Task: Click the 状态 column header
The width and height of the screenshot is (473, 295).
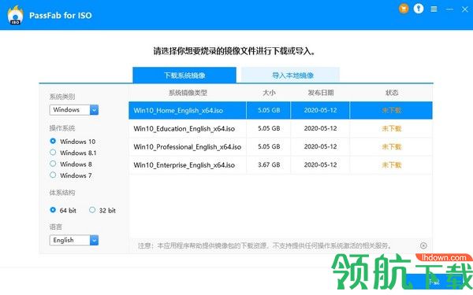Action: click(x=392, y=93)
